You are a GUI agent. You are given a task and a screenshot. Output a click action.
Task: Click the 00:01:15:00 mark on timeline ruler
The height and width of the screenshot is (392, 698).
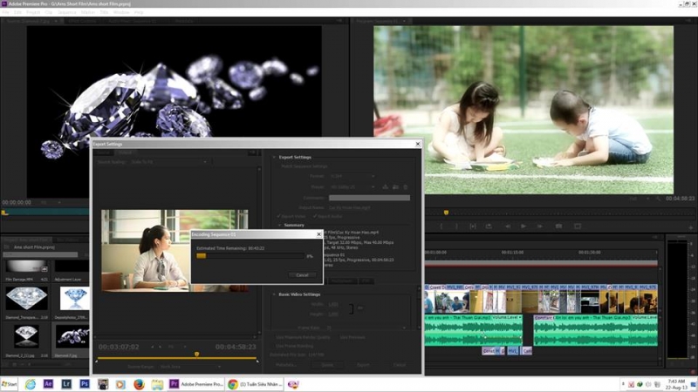click(512, 253)
